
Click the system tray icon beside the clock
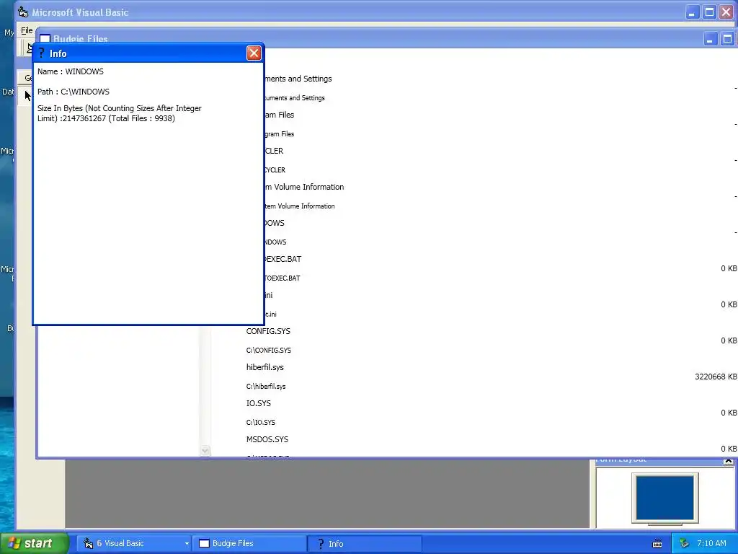coord(684,543)
